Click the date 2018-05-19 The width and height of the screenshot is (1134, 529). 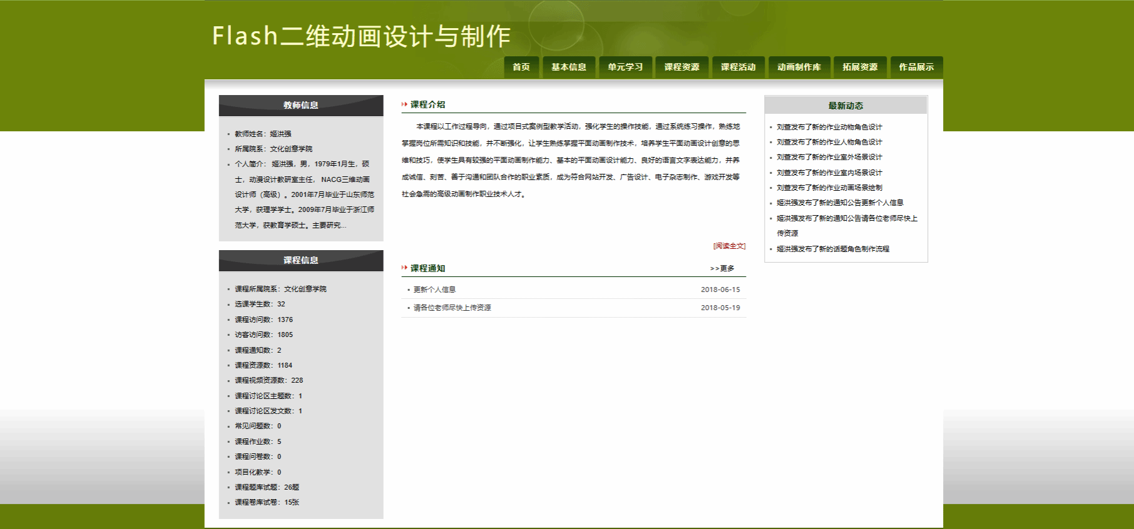pyautogui.click(x=720, y=308)
